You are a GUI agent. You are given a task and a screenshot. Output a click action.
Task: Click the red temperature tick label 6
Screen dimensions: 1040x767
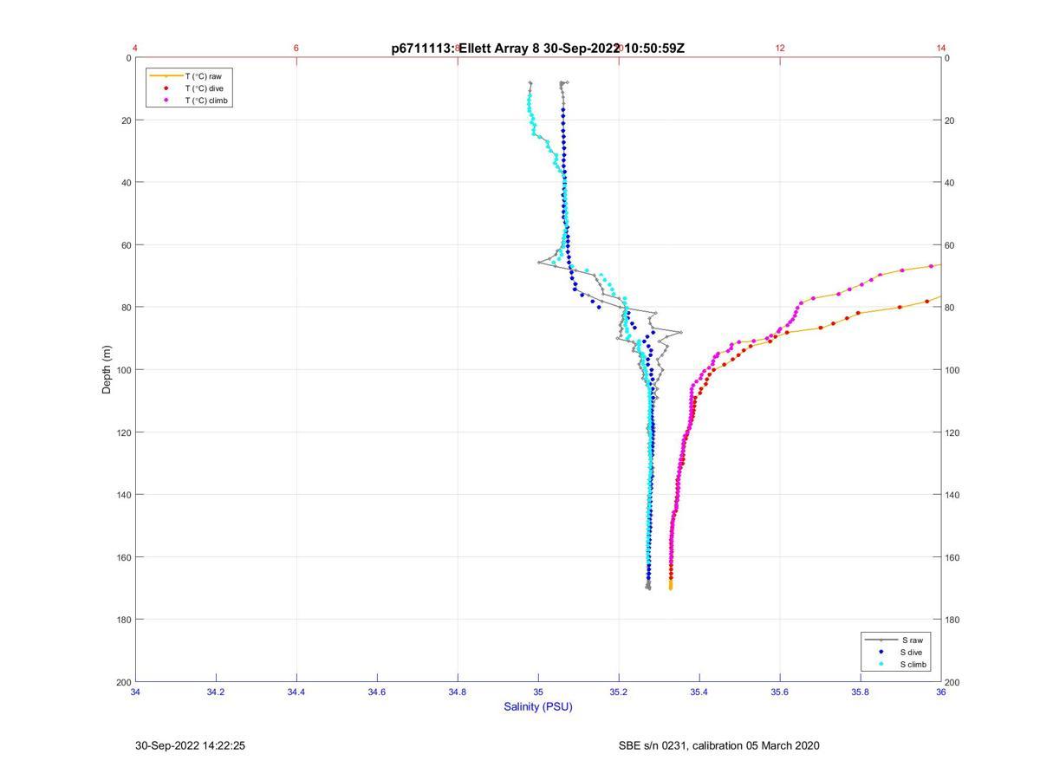click(296, 48)
